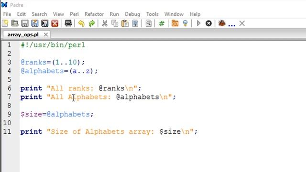306x172 pixels.
Task: Click the monitor session icon in the toolbar
Action: [x=68, y=23]
